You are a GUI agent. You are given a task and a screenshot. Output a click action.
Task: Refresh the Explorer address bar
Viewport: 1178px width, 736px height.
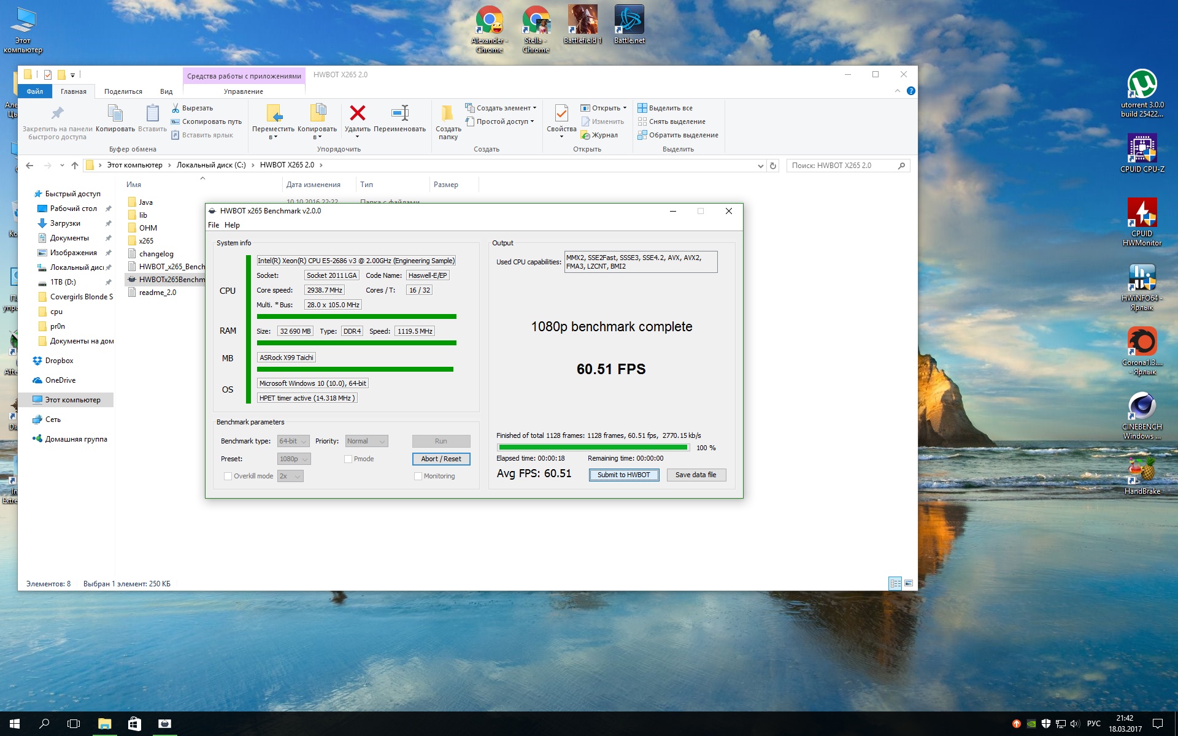(773, 166)
